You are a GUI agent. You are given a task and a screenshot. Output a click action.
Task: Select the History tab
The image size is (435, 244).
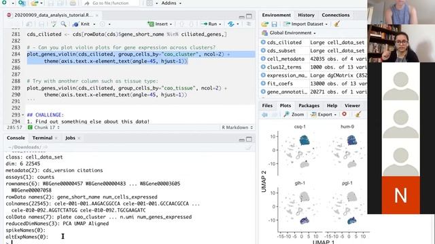(306, 15)
